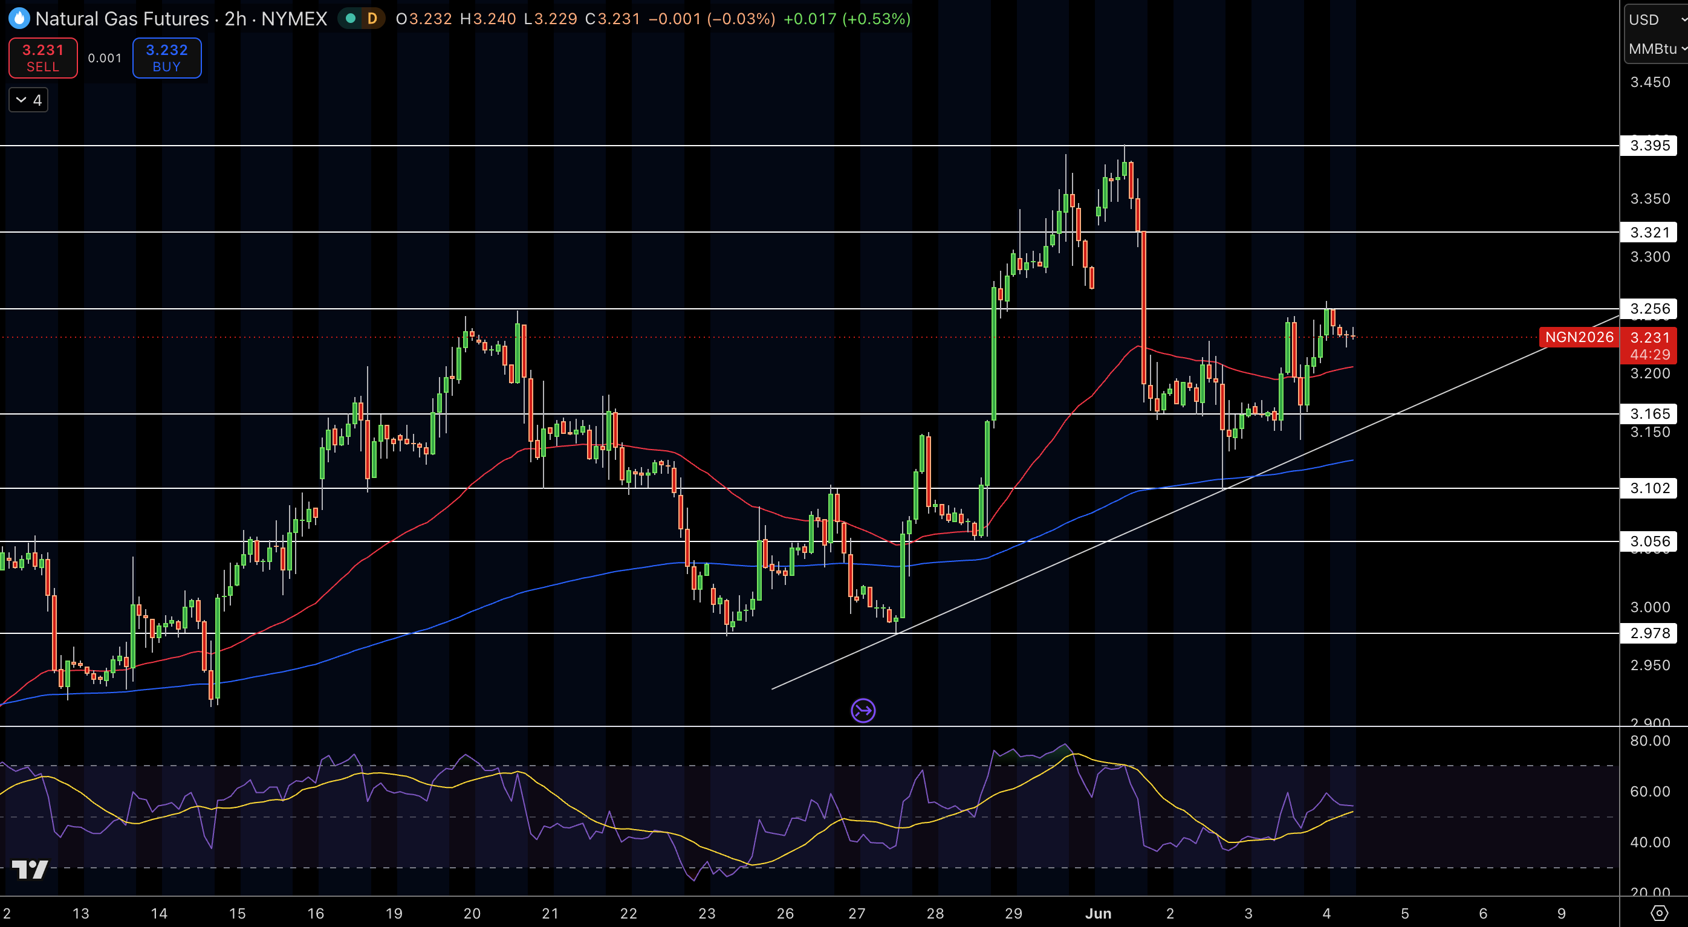The width and height of the screenshot is (1688, 927).
Task: Select the 3.102 horizontal line price label
Action: 1649,488
